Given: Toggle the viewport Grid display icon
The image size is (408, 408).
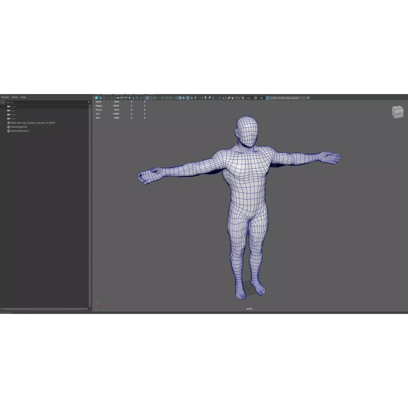Looking at the screenshot, I should [147, 98].
